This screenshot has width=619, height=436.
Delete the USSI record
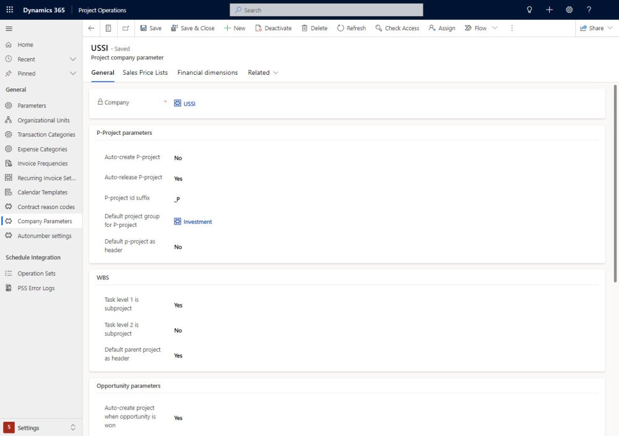(314, 28)
